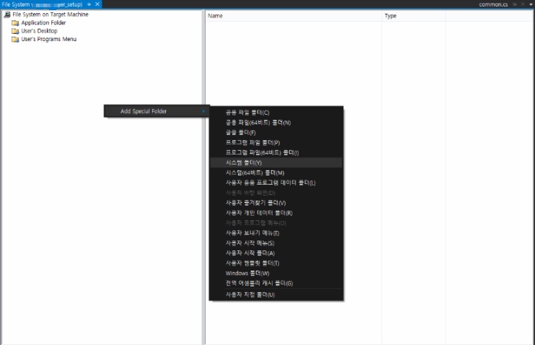535x345 pixels.
Task: Close the File System setup tab
Action: [x=97, y=4]
